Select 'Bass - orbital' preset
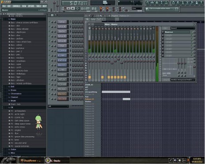205x164 pixels. point(16,45)
